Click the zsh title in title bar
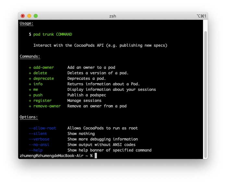Screen dimensions: 226x183 (113, 16)
